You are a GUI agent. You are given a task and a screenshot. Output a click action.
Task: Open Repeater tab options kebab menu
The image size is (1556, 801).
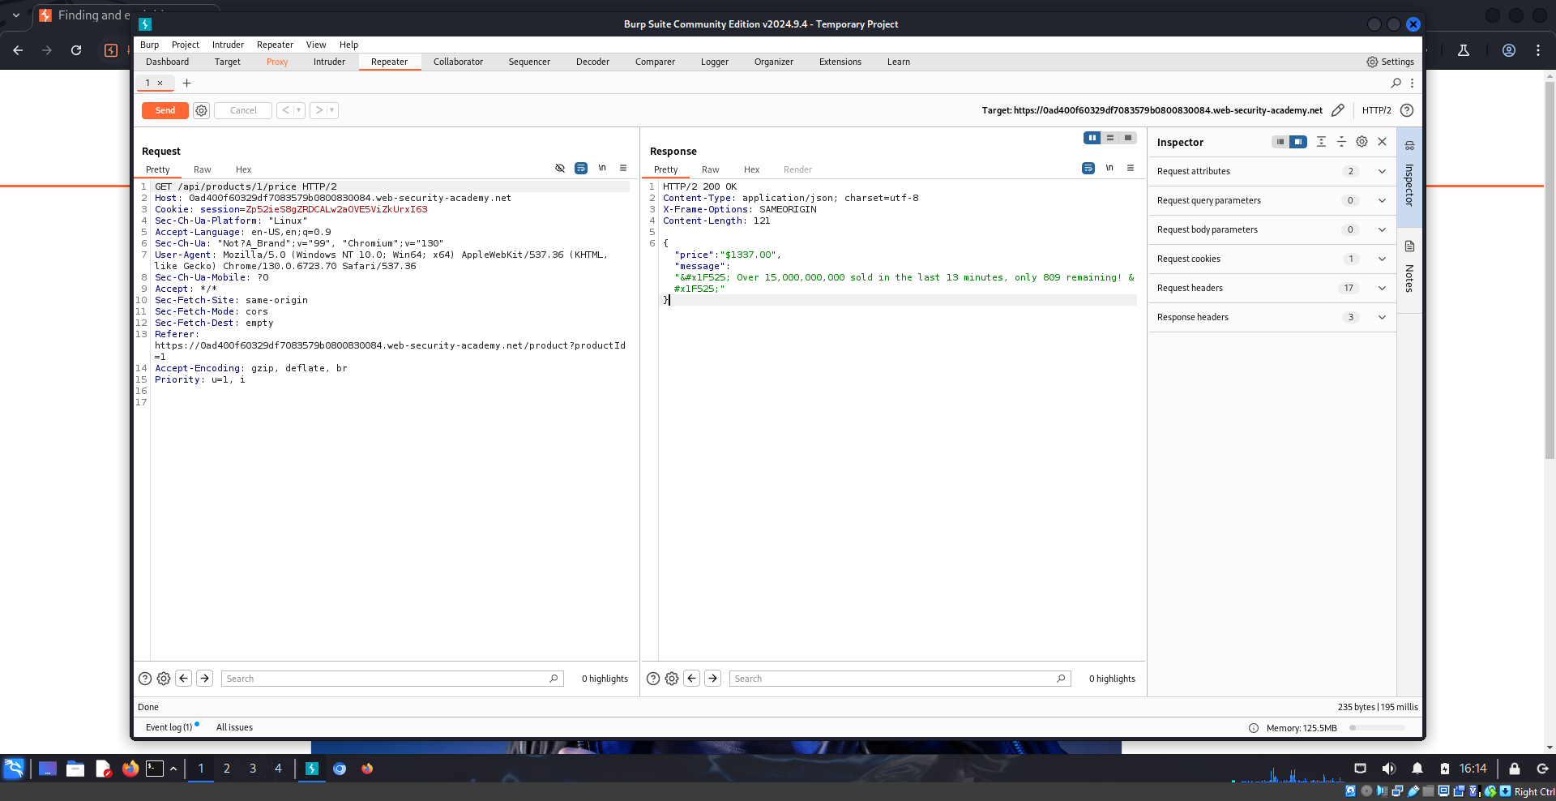click(1412, 83)
